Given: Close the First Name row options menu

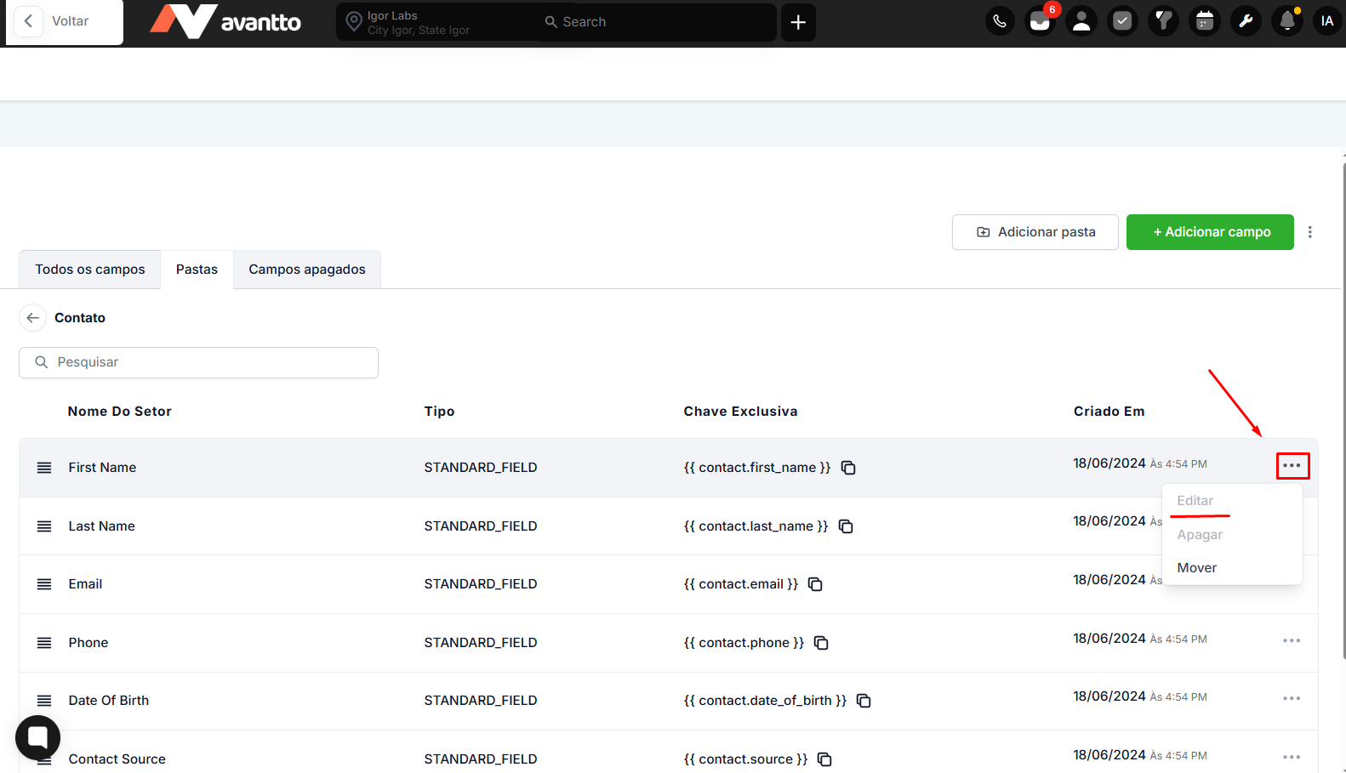Looking at the screenshot, I should [1292, 466].
